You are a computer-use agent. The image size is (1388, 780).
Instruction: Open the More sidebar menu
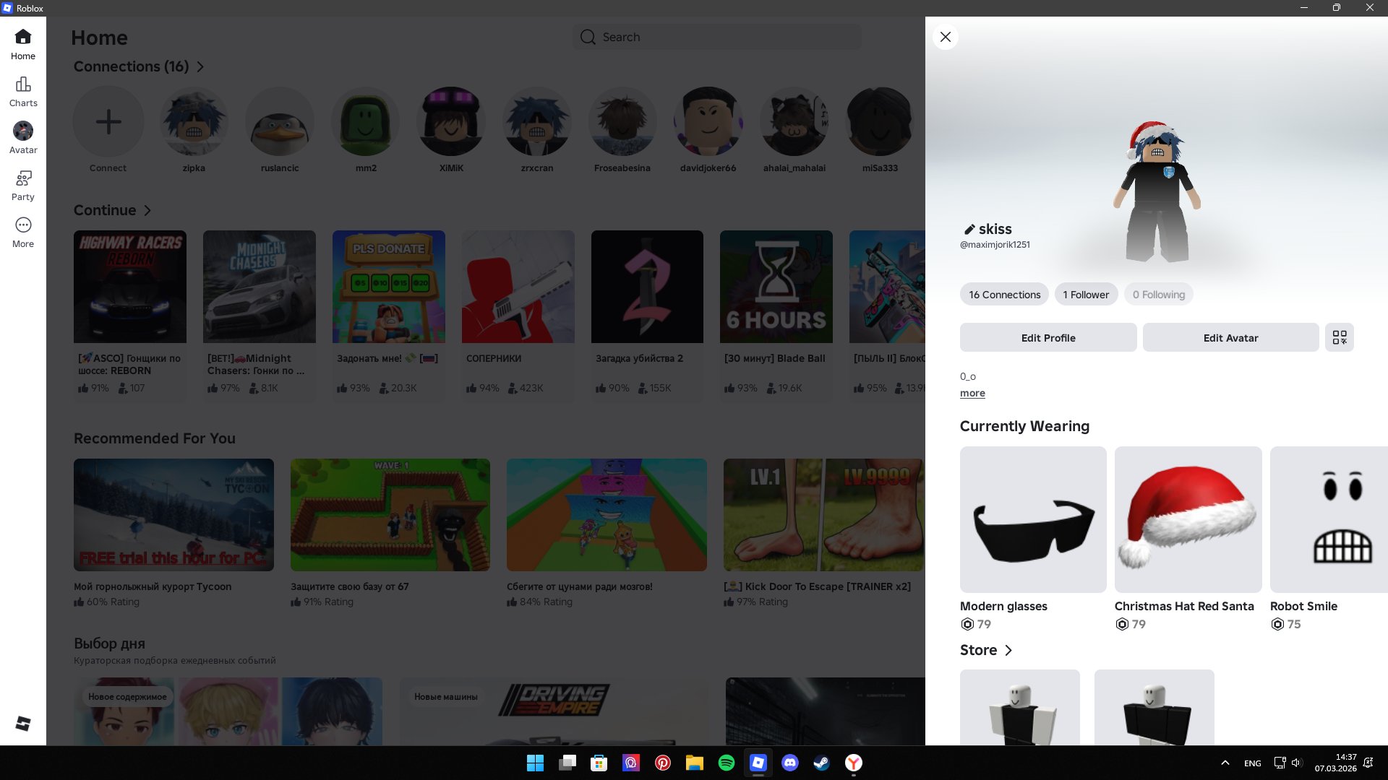(x=23, y=233)
